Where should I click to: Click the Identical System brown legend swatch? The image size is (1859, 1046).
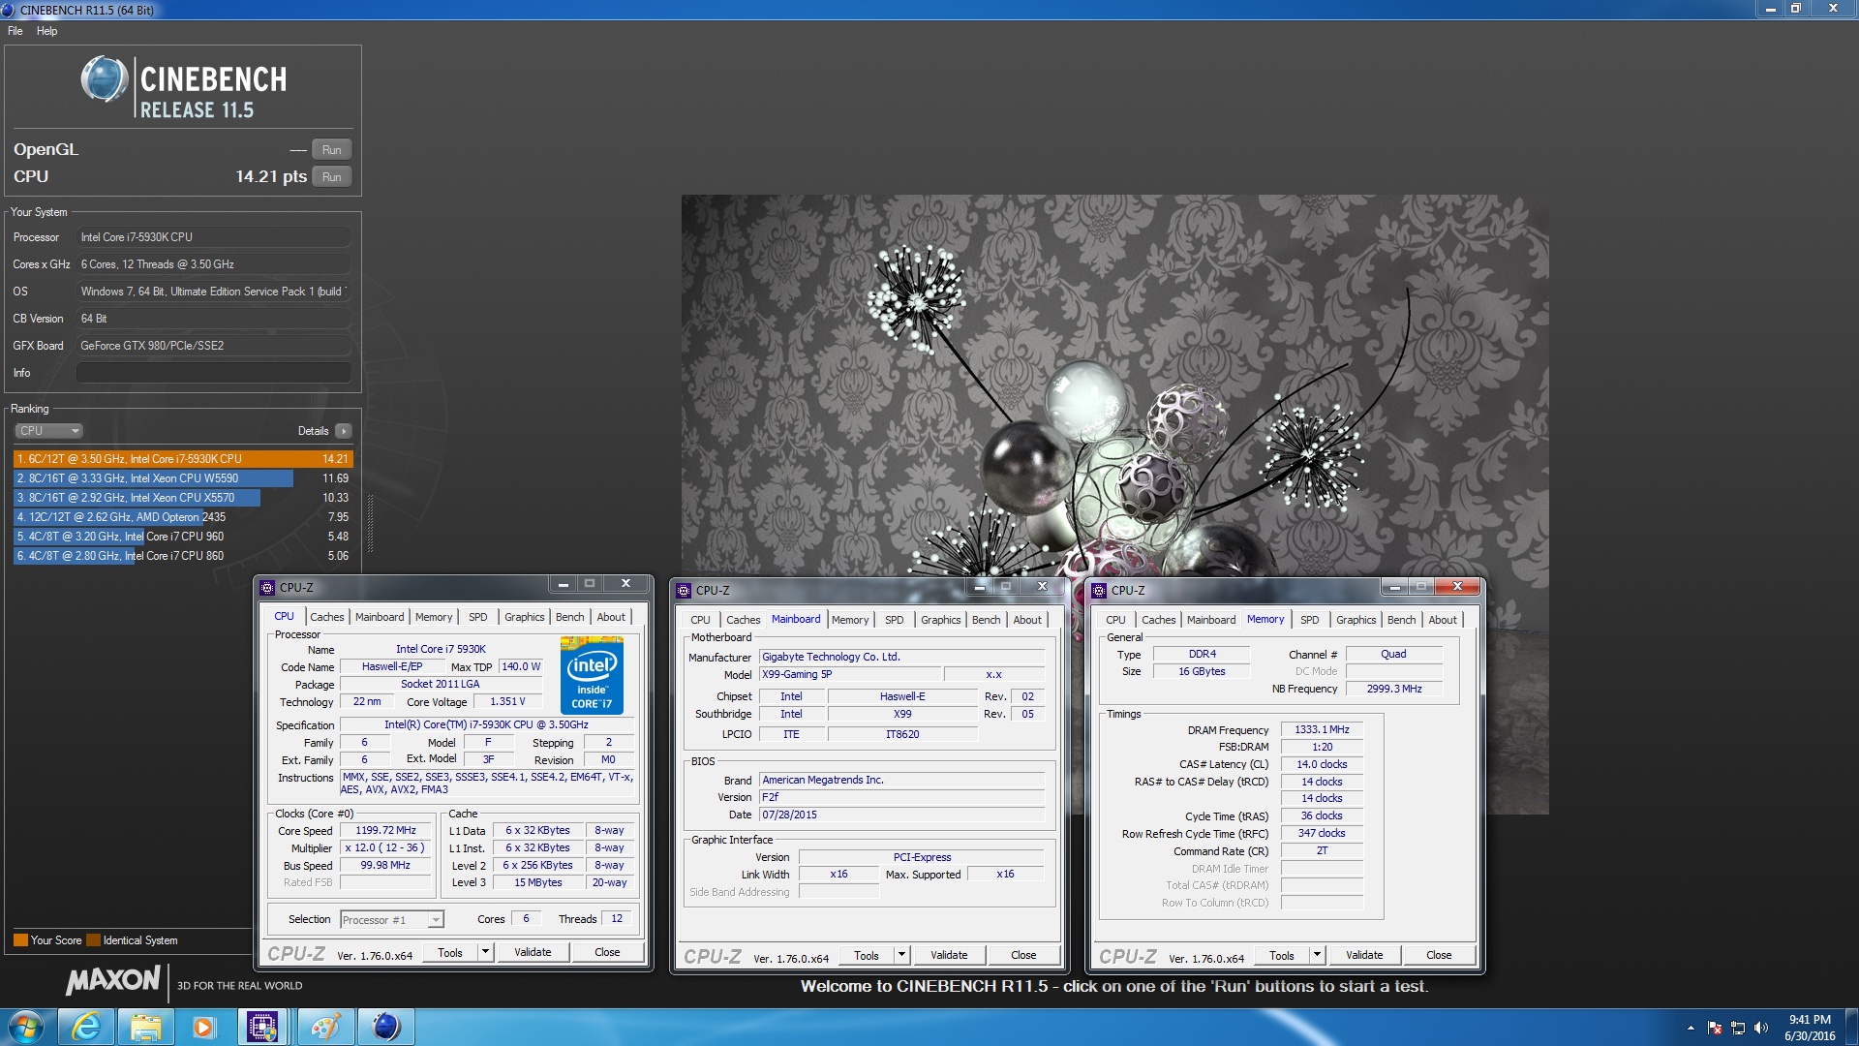point(93,940)
